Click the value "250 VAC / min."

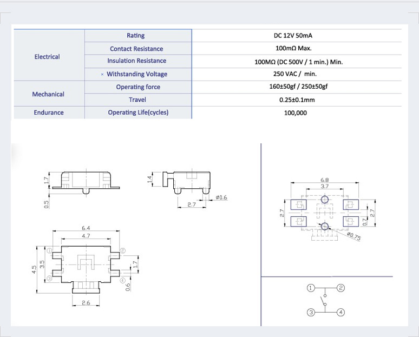coord(294,74)
